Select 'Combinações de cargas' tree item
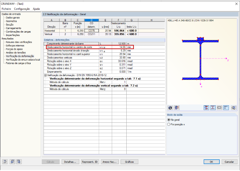The height and width of the screenshot is (171, 240). click(18, 32)
